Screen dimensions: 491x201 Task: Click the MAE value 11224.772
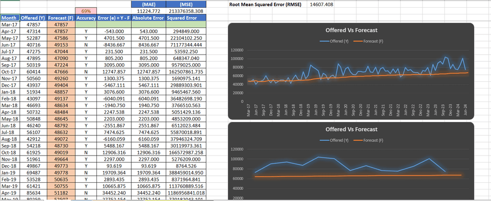[148, 11]
